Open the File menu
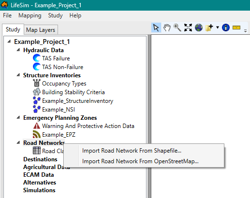250x198 pixels. (x=7, y=15)
